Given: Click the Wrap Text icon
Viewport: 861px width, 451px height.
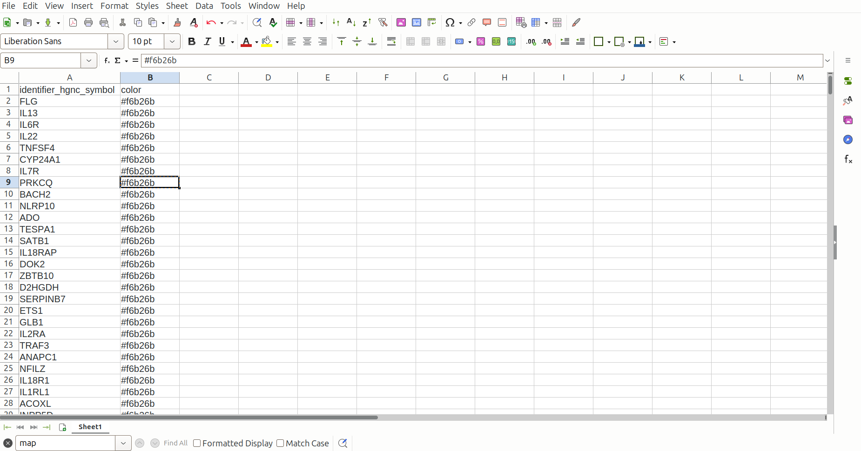Looking at the screenshot, I should [x=391, y=42].
